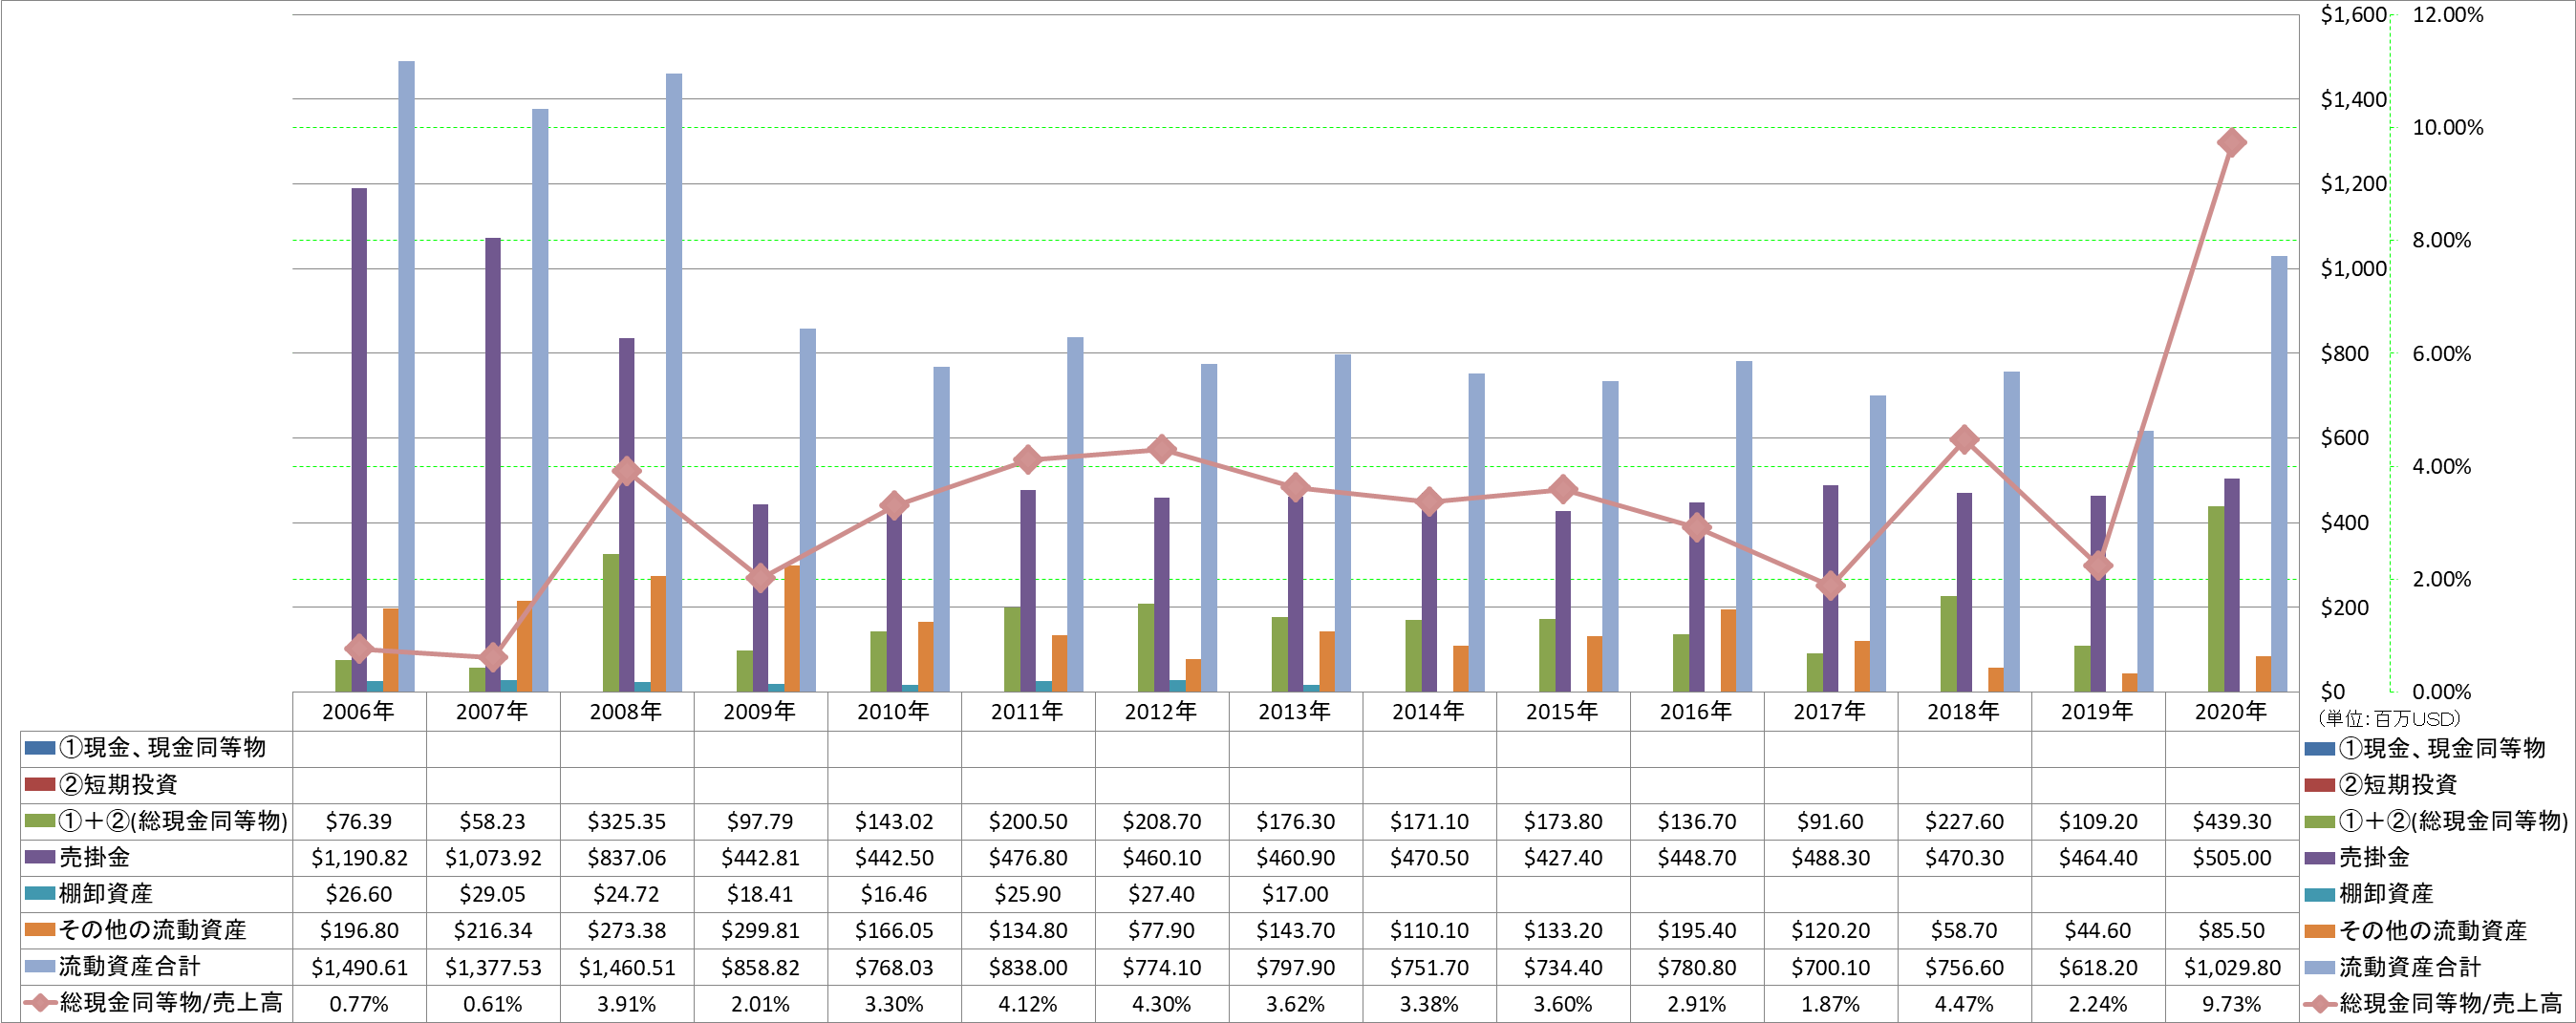
Task: Click the $838.00 cell for 2011年
Action: click(x=1028, y=967)
